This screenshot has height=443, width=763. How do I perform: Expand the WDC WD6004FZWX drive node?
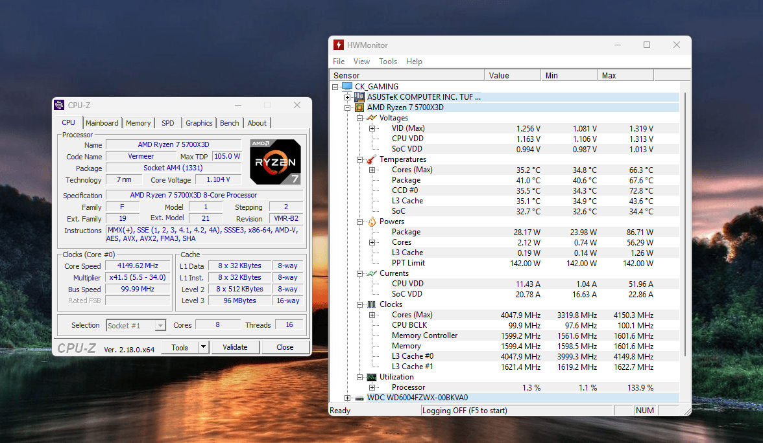click(348, 398)
